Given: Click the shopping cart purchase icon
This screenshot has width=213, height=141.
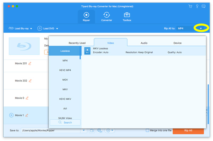Looking at the screenshot, I should pyautogui.click(x=190, y=6).
